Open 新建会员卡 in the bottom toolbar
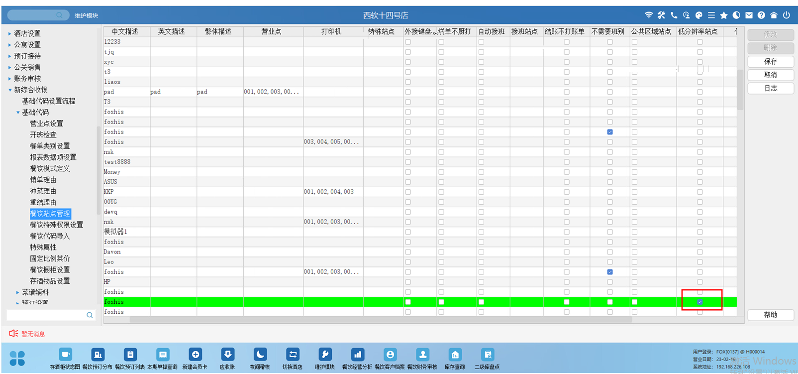Viewport: 798px width, 374px height. pos(195,355)
